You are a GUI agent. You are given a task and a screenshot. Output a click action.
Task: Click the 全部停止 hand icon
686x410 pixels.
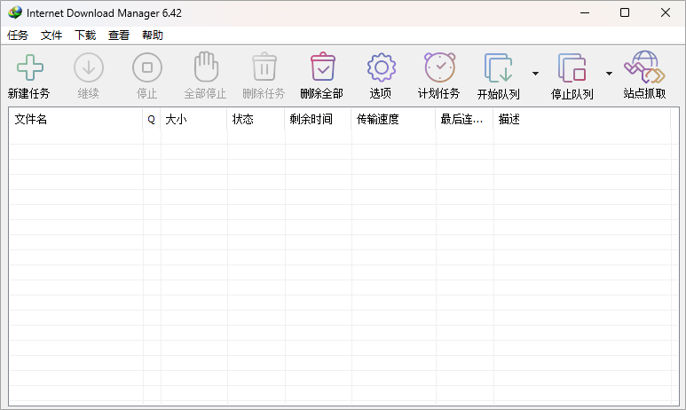(206, 67)
